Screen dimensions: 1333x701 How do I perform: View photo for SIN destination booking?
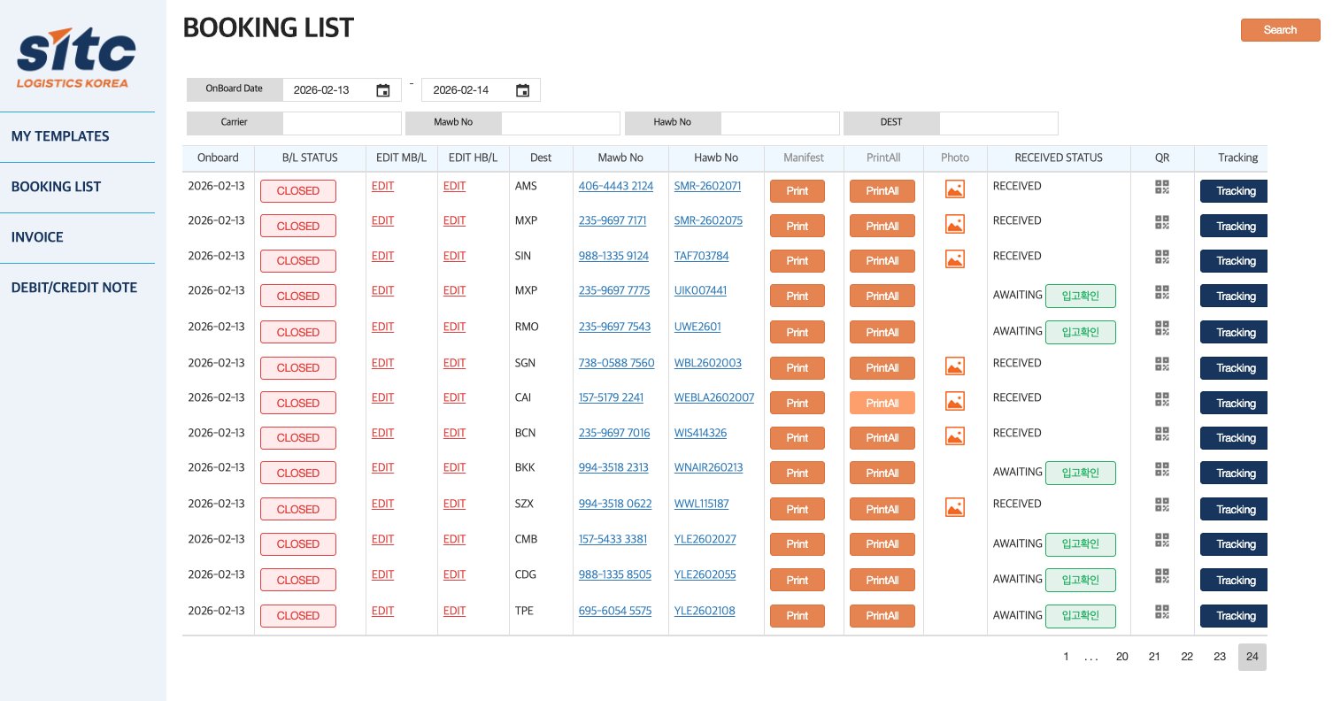(954, 258)
